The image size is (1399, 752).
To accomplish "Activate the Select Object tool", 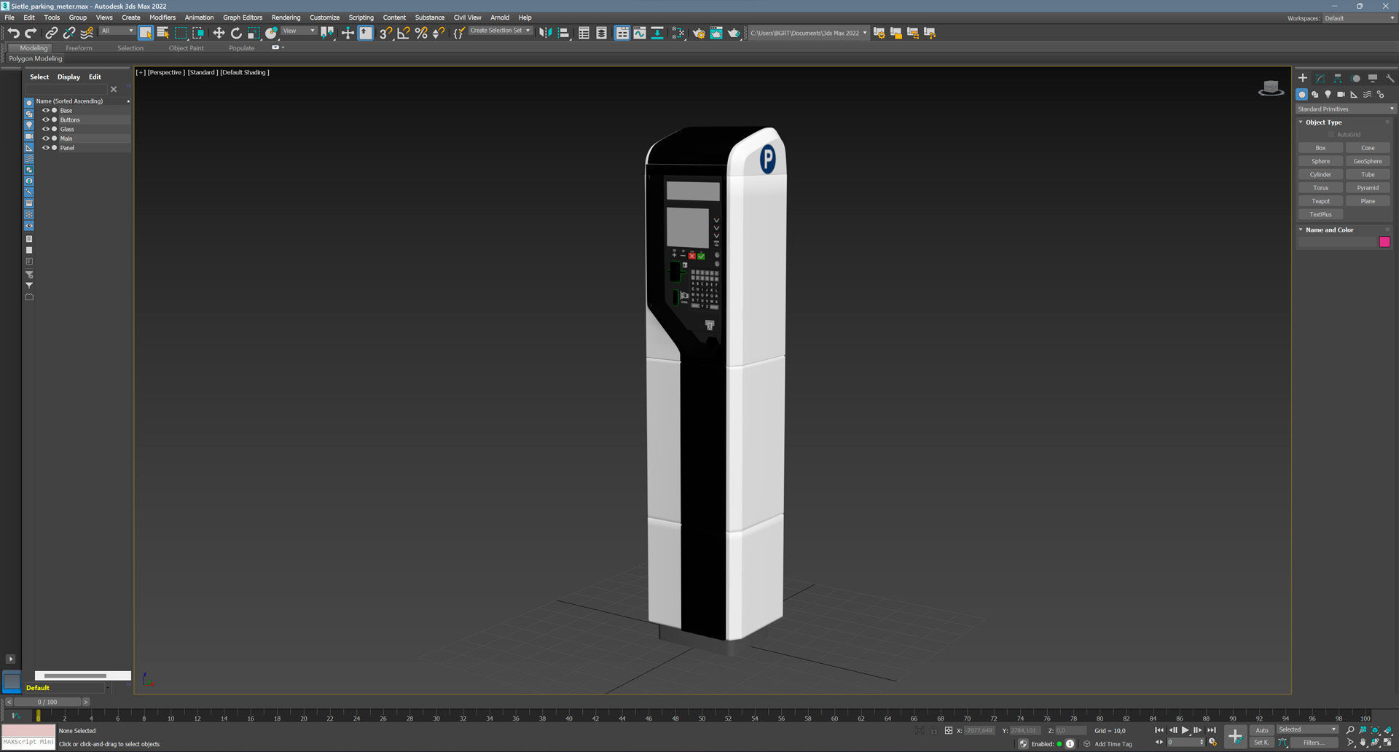I will pos(146,33).
